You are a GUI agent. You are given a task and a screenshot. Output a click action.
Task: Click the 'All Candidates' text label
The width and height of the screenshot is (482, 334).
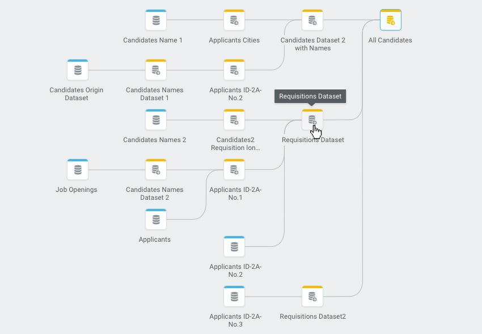390,40
